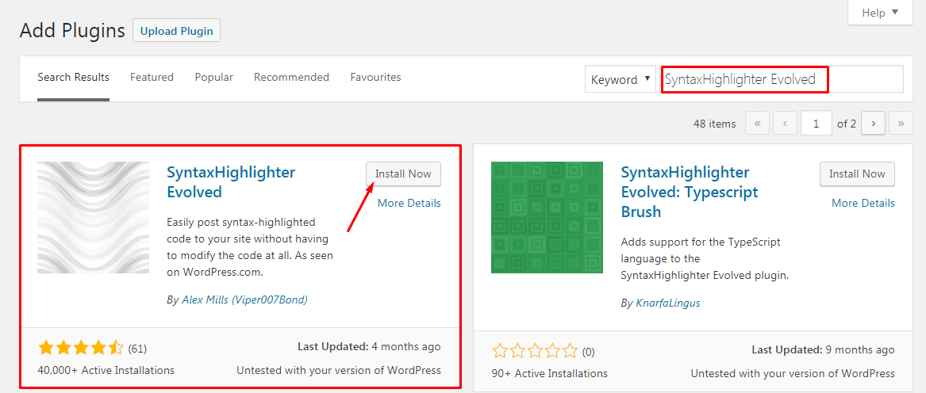
Task: Click the 40,000+ Active Installations text
Action: [x=106, y=371]
